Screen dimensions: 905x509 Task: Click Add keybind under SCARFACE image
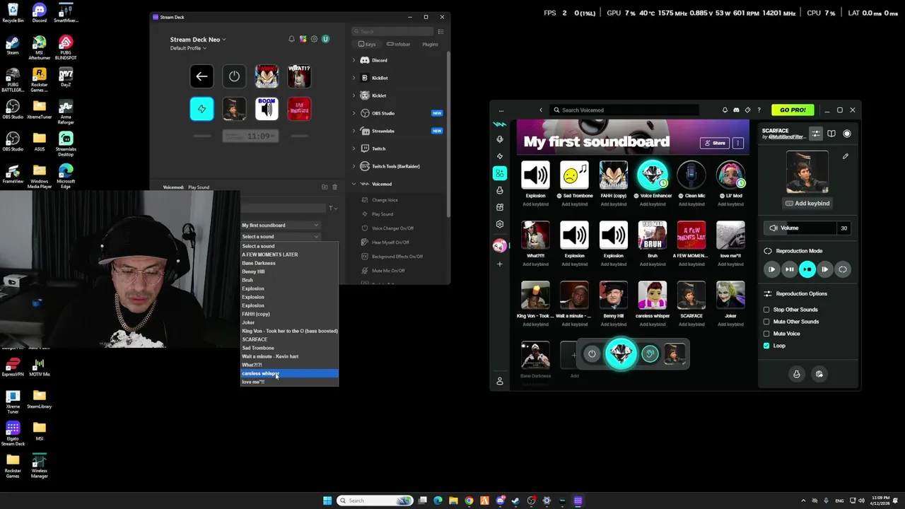807,204
